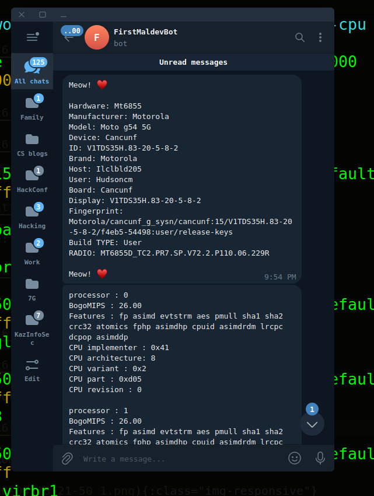The image size is (374, 496).
Task: Click the 'CPU revision : 0' line
Action: tap(105, 389)
